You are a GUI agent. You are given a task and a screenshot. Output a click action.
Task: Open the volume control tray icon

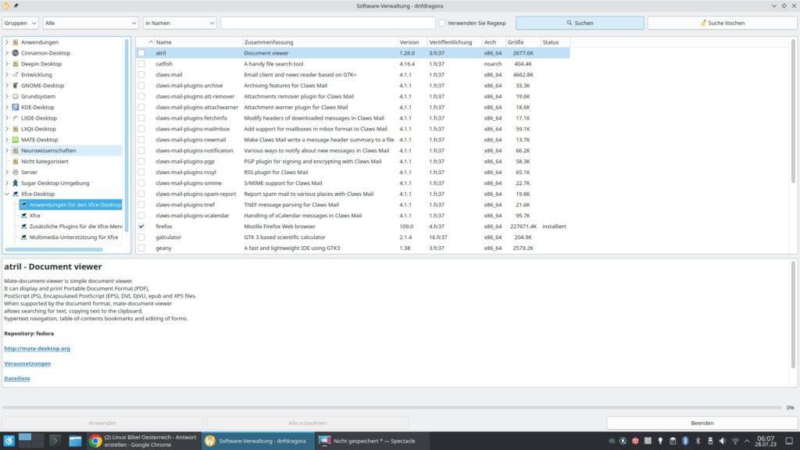(x=723, y=441)
